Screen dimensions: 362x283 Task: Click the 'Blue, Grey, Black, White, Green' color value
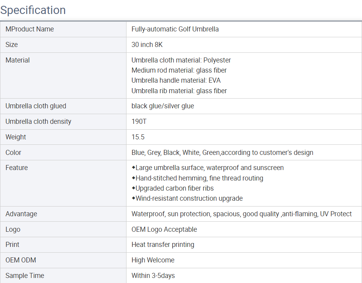[x=222, y=153]
